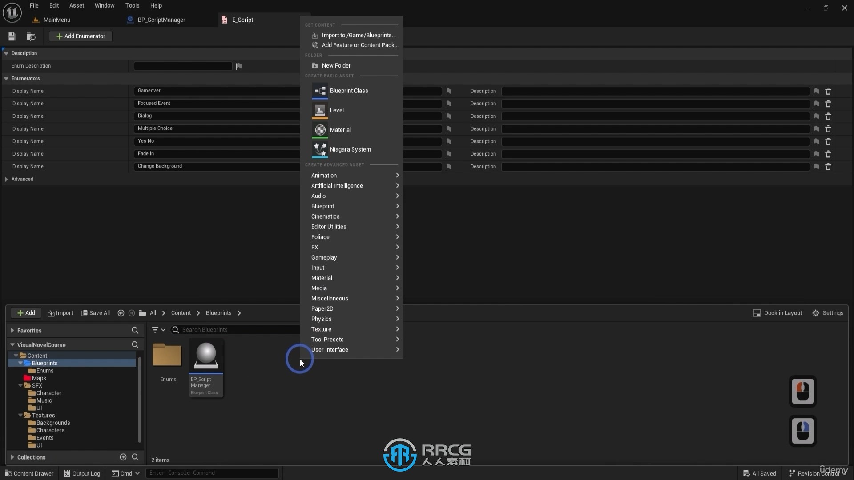Click the New Folder option

click(336, 65)
